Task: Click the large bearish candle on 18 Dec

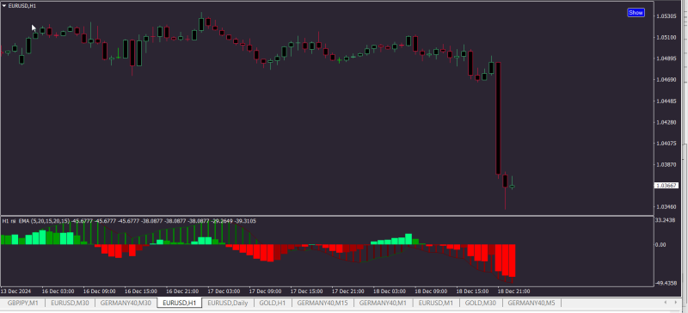Action: 498,119
